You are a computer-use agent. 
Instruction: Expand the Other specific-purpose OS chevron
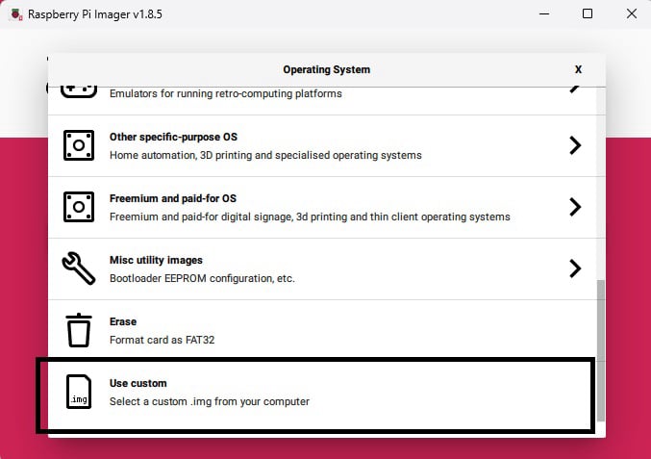(x=575, y=145)
